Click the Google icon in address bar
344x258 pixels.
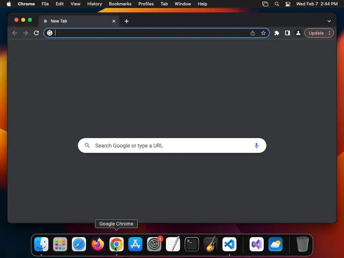(x=50, y=33)
